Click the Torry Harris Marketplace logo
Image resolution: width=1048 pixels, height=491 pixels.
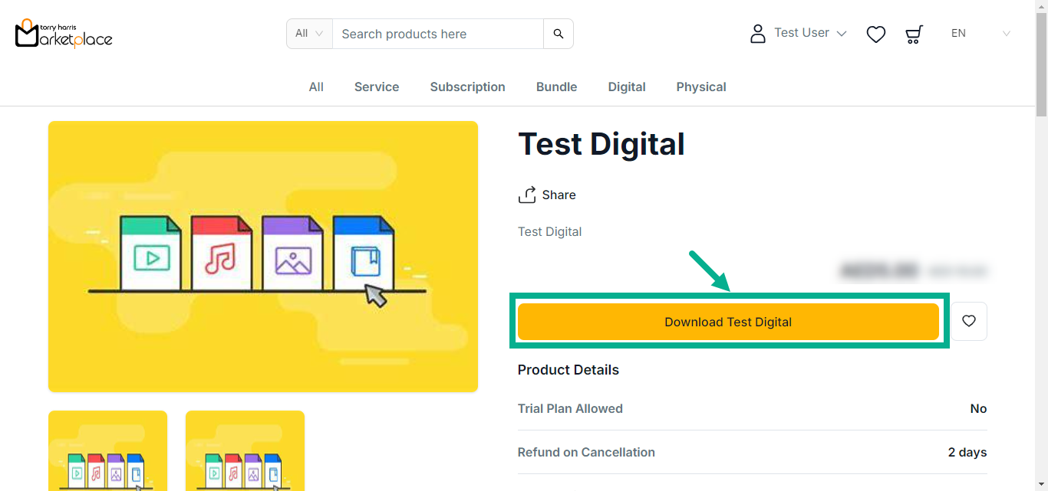[64, 34]
